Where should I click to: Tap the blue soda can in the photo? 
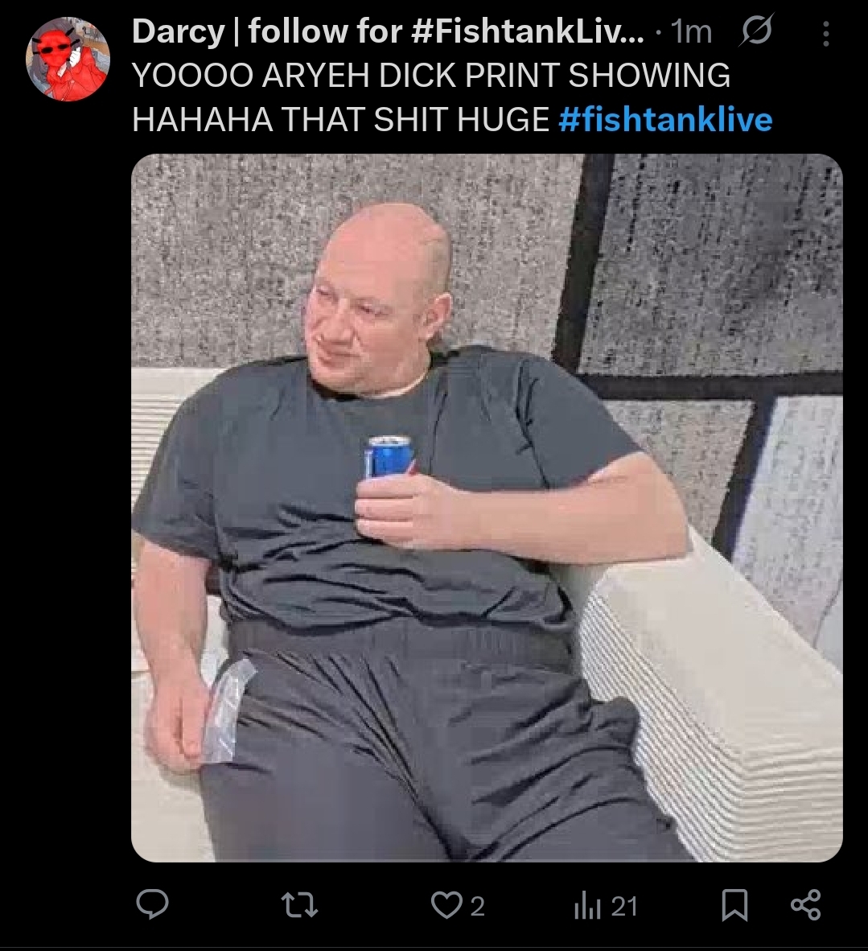(x=389, y=456)
